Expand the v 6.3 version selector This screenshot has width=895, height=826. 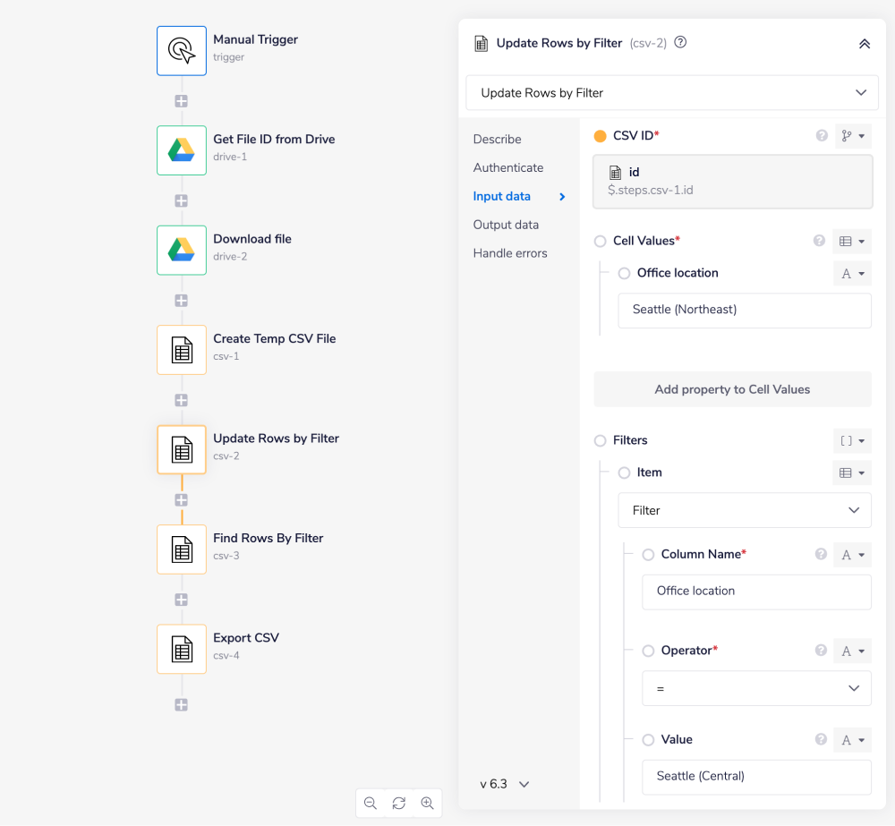(x=505, y=784)
